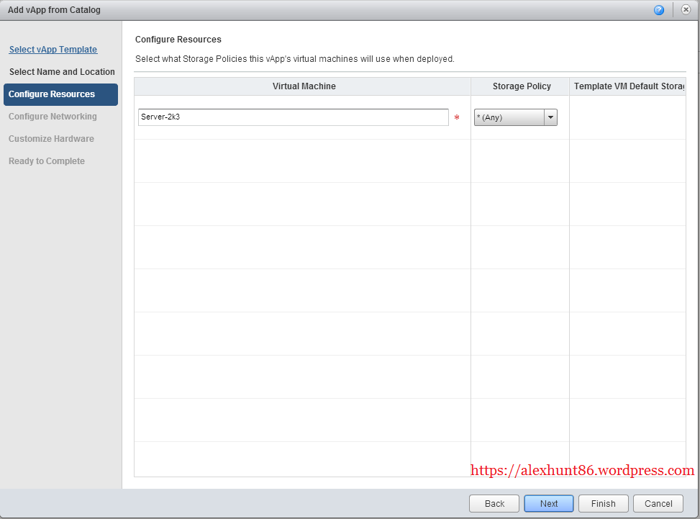Click Next to continue the wizard
The height and width of the screenshot is (519, 700).
tap(548, 504)
